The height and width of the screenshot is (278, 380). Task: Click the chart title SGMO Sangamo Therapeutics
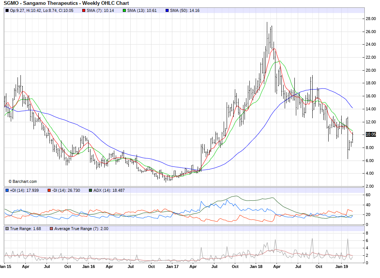66,3
